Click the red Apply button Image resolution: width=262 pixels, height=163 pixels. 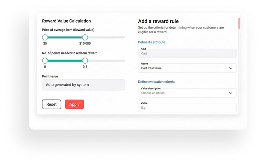click(x=74, y=104)
